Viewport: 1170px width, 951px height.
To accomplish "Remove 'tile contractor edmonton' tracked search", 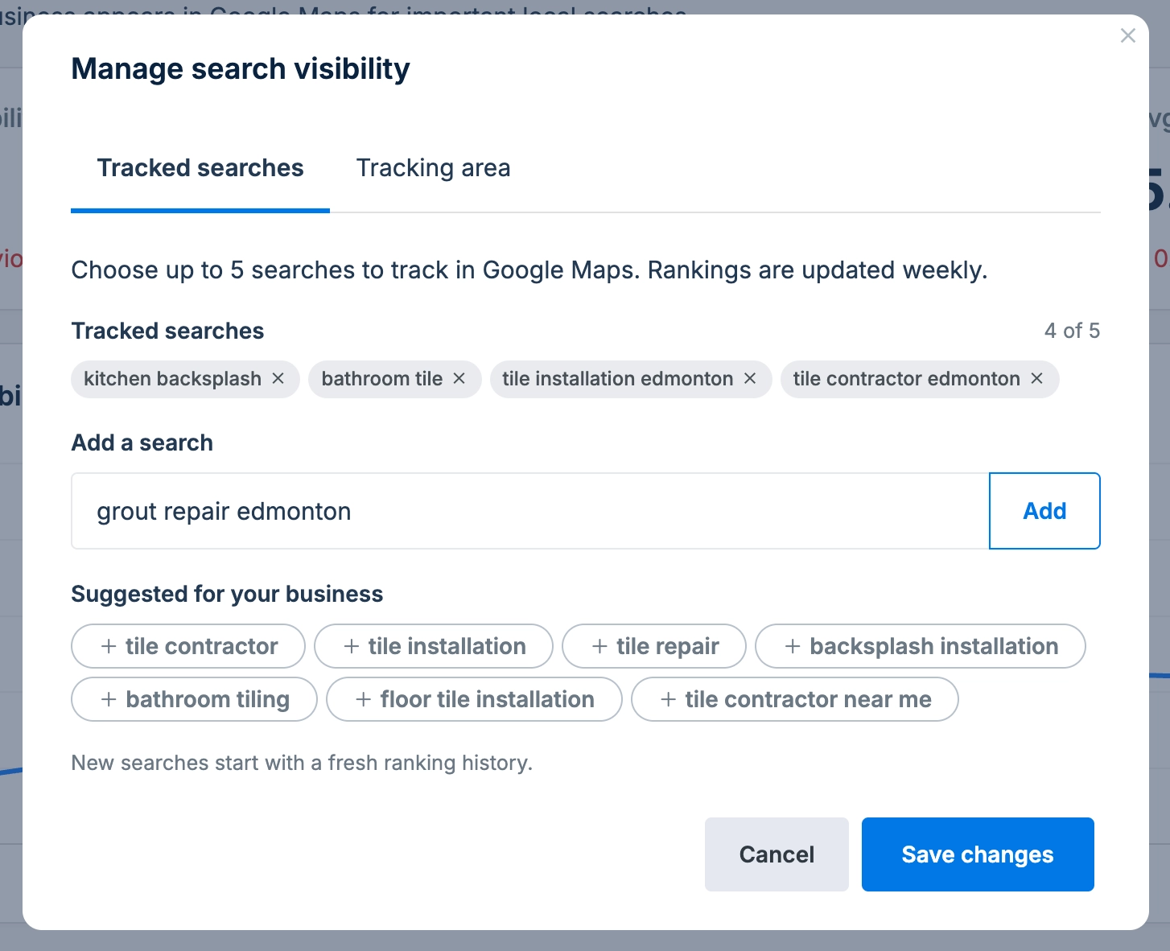I will (x=1037, y=379).
